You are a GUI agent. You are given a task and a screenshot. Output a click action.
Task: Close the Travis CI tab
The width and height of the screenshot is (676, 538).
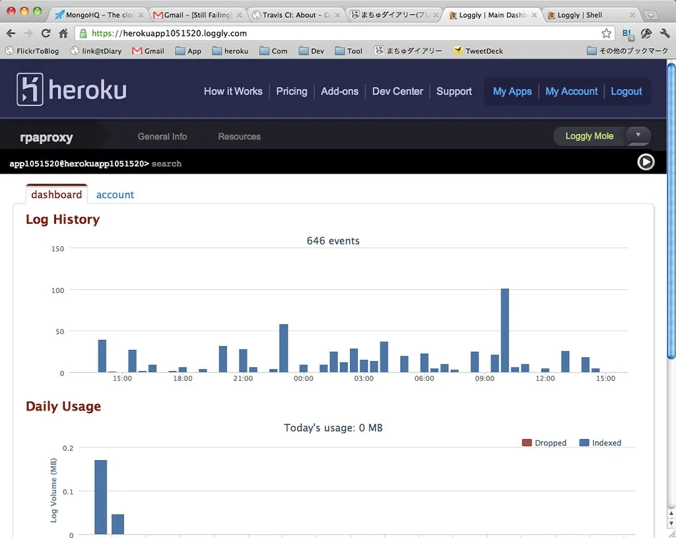[x=337, y=15]
